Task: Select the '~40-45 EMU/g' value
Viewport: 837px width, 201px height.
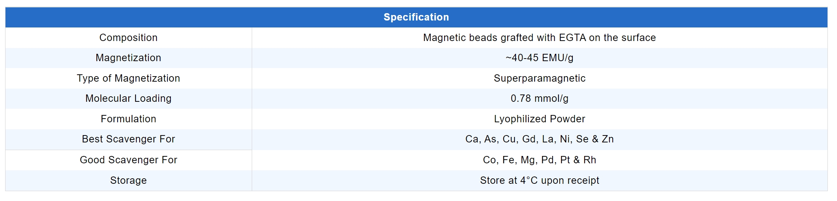Action: click(539, 58)
